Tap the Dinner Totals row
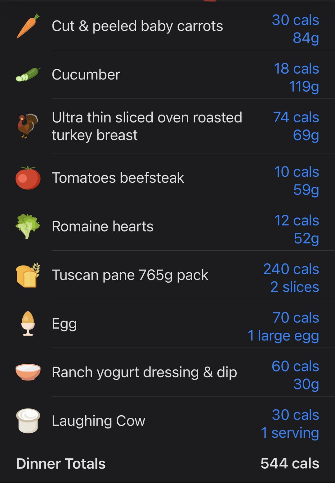This screenshot has width=335, height=483. [167, 463]
